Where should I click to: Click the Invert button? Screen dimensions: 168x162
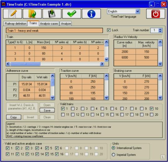(x=30, y=117)
